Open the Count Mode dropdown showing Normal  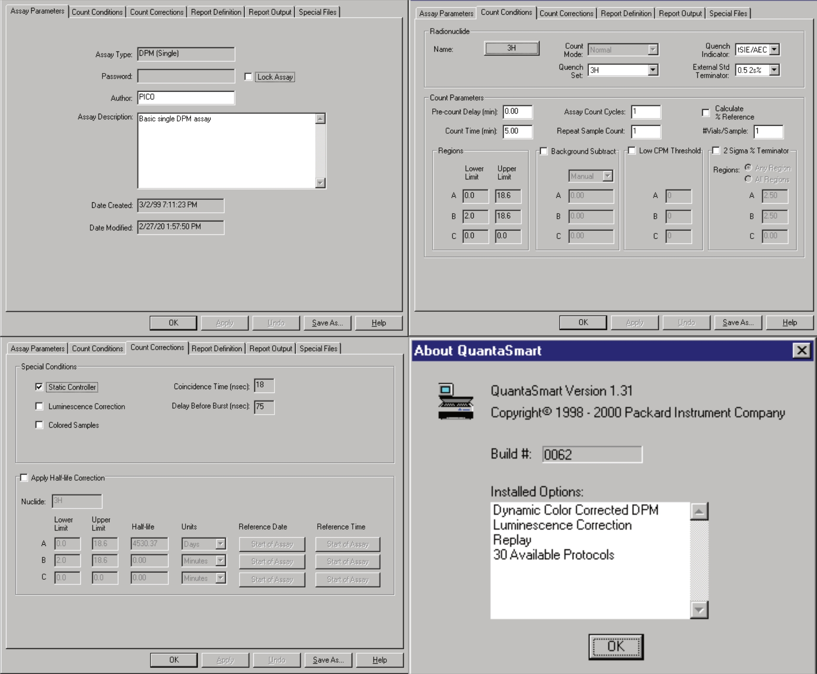(x=653, y=50)
